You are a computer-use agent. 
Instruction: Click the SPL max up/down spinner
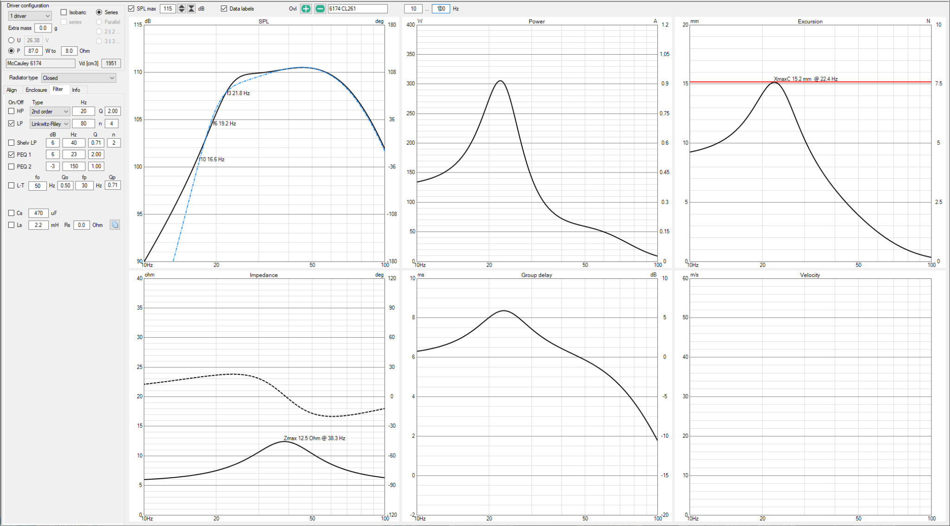point(181,9)
